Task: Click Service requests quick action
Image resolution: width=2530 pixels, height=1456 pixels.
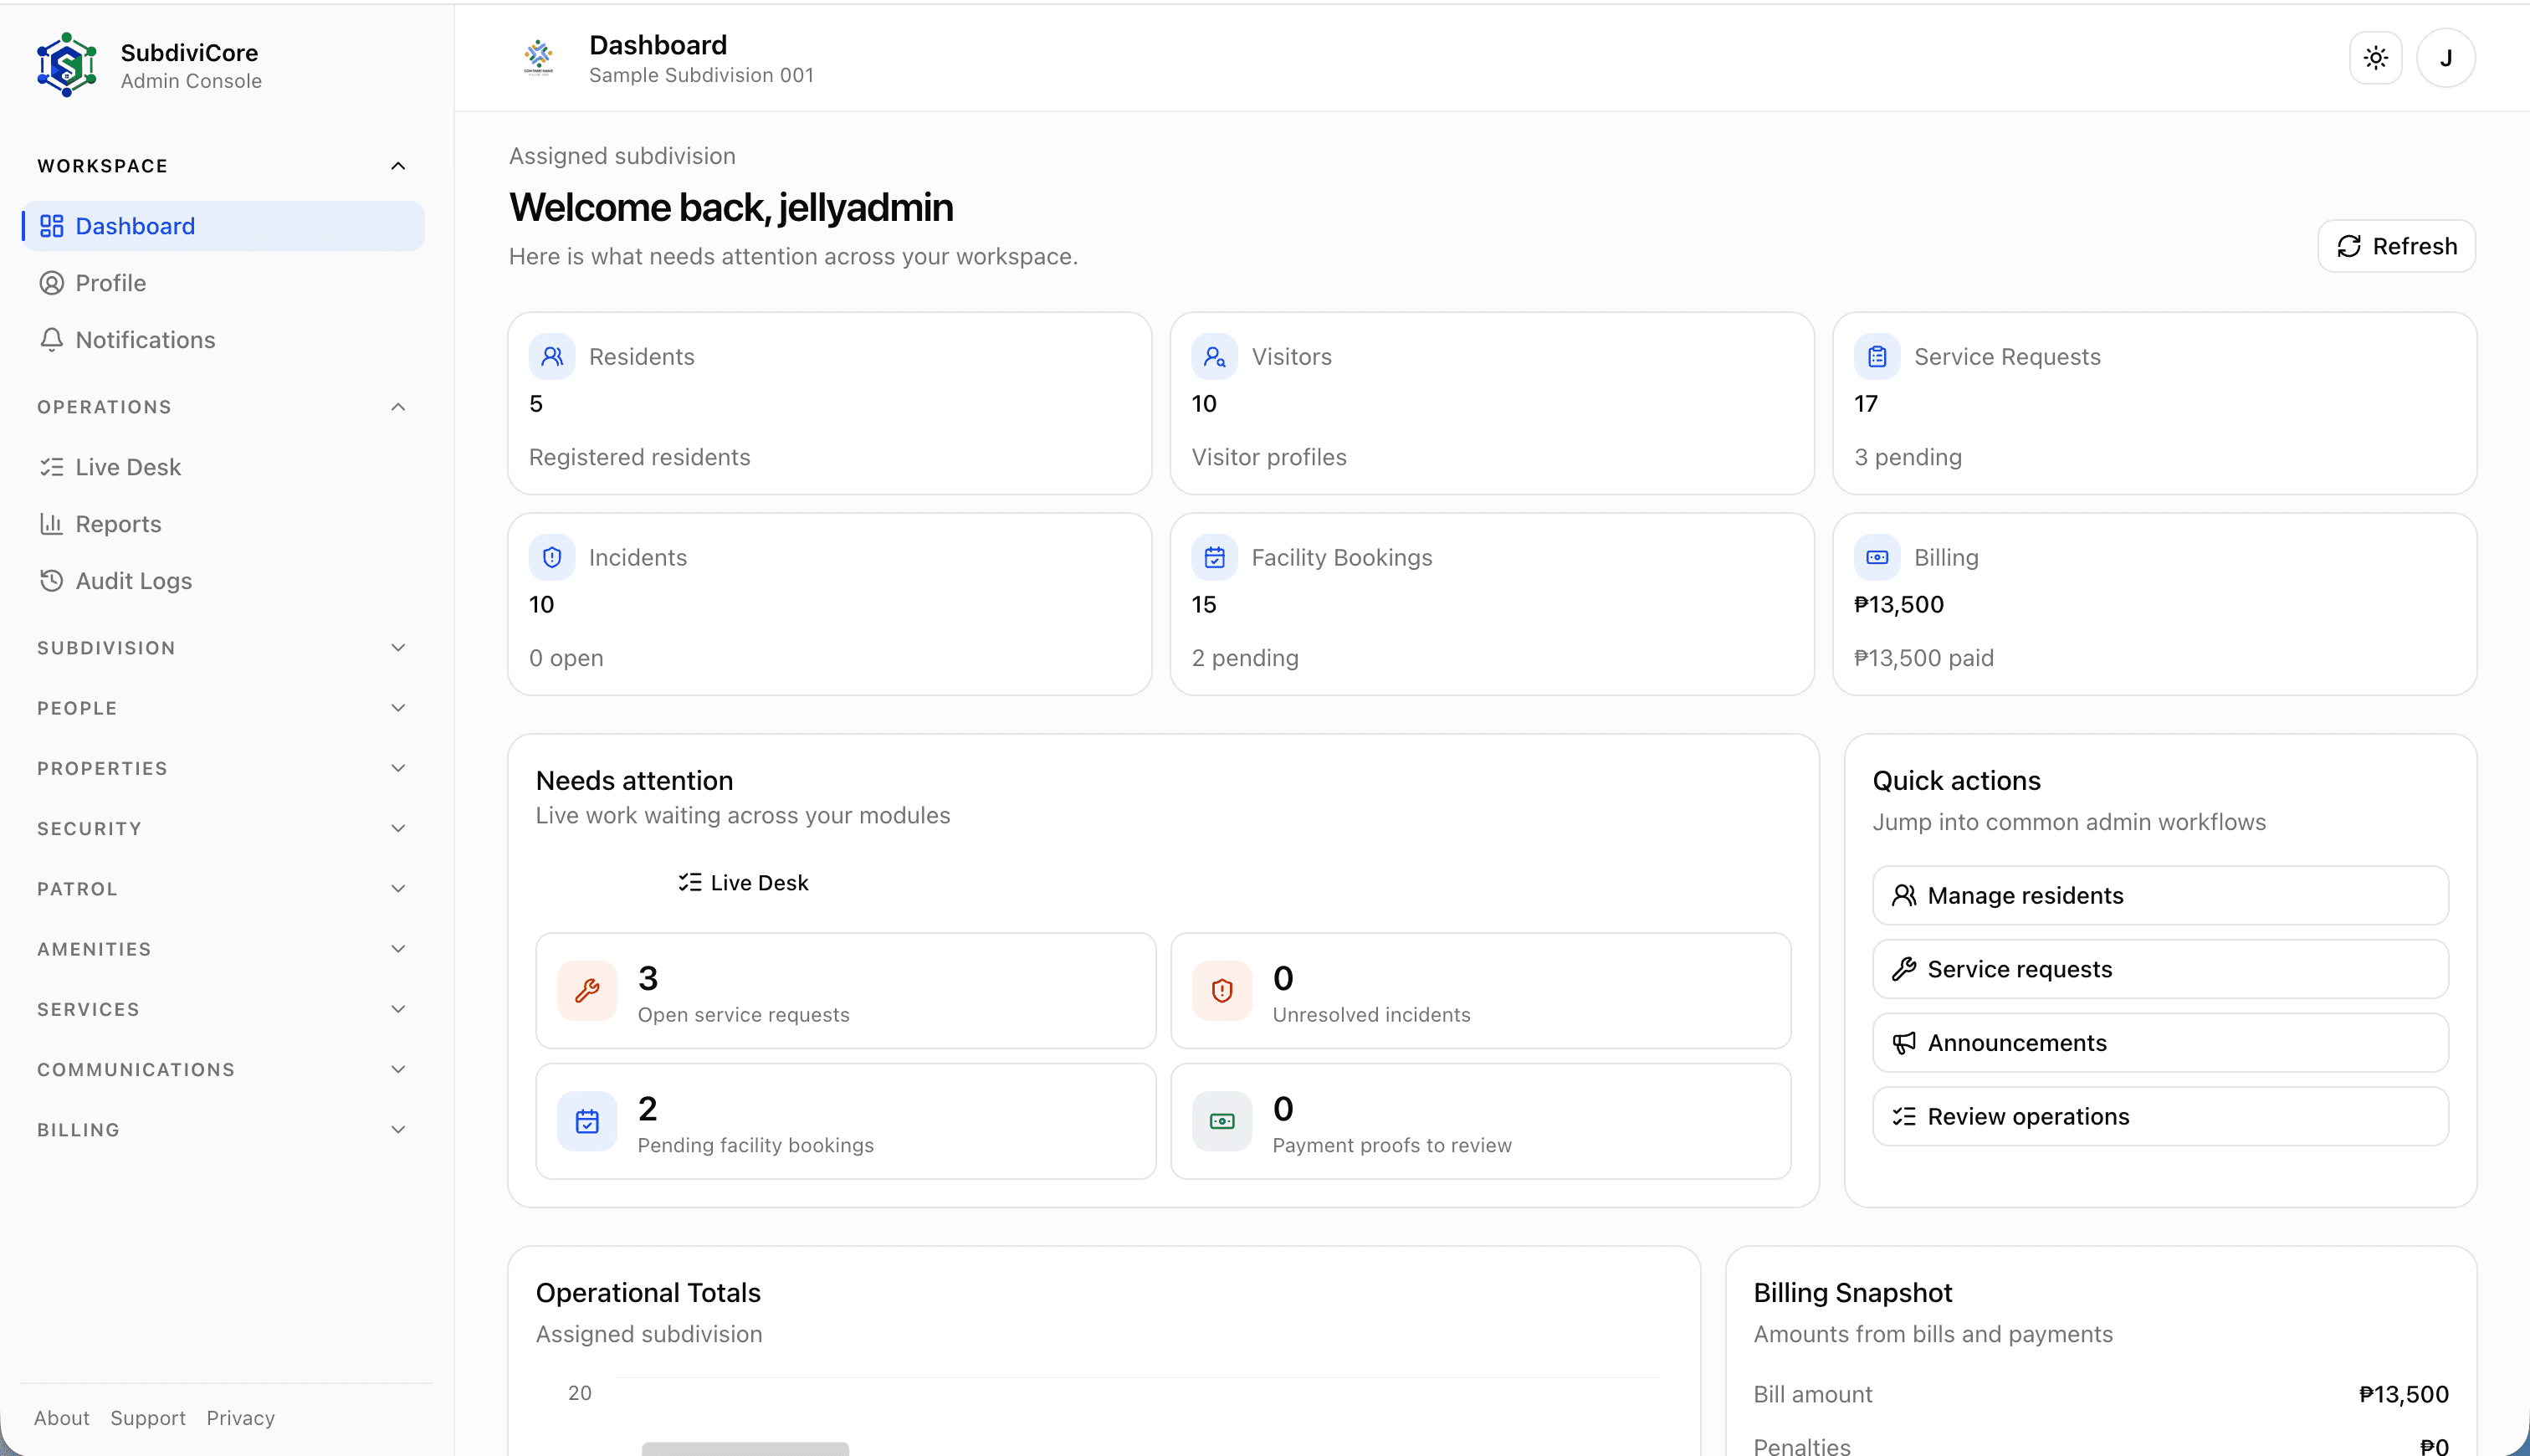Action: [x=2160, y=969]
